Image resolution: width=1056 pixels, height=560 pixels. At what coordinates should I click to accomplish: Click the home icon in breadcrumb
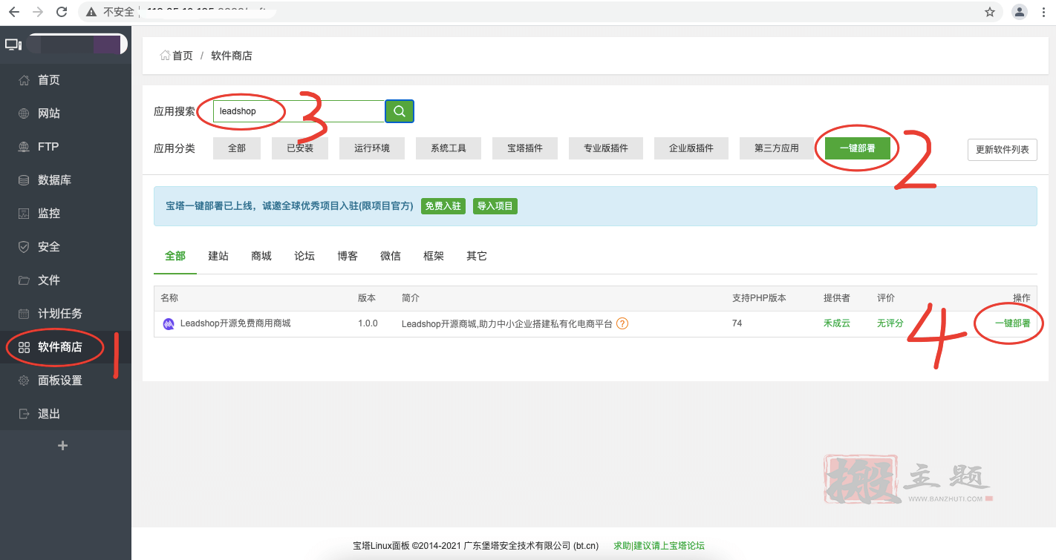[165, 56]
